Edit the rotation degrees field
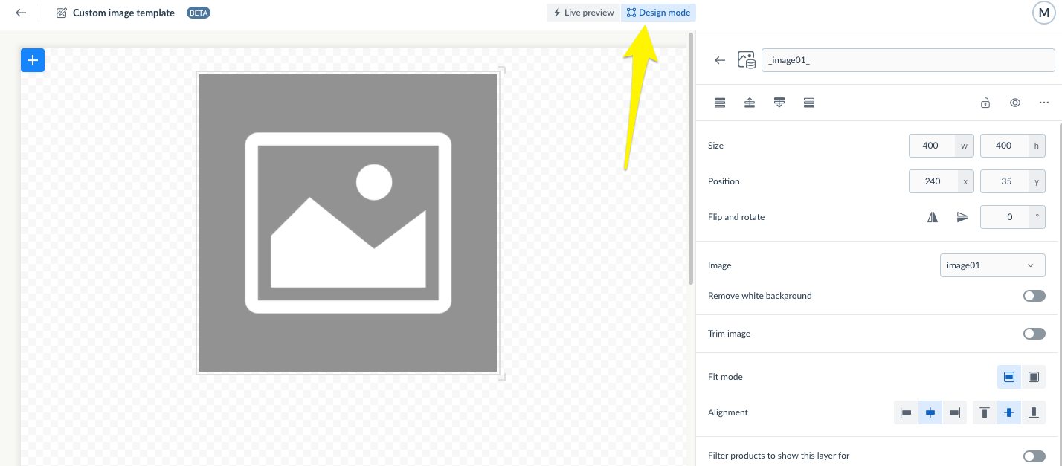The width and height of the screenshot is (1062, 466). coord(1004,217)
